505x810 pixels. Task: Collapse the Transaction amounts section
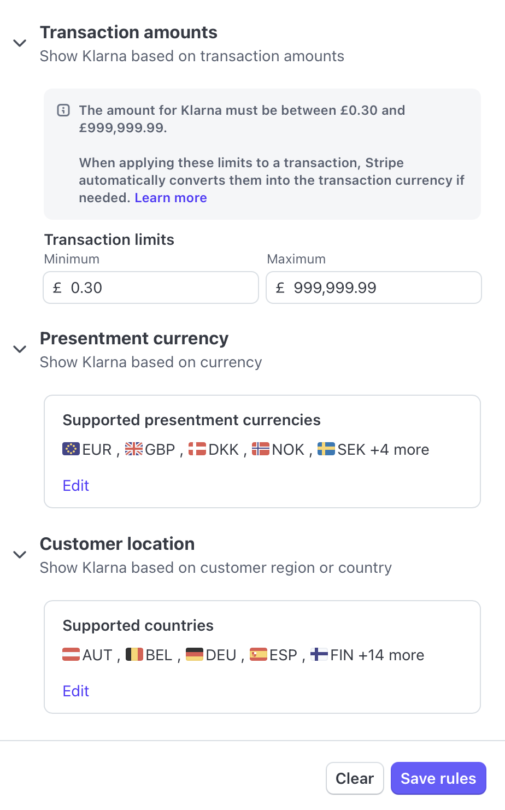click(x=20, y=43)
